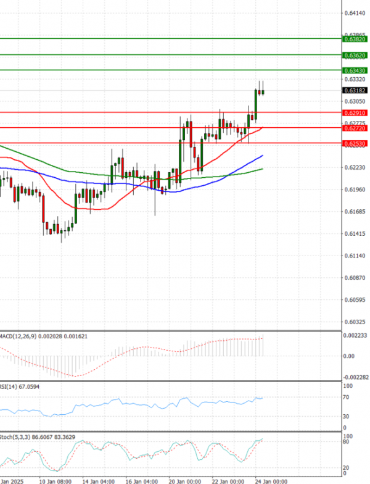Click the 0.63320 price scale value
This screenshot has height=484, width=370.
355,79
